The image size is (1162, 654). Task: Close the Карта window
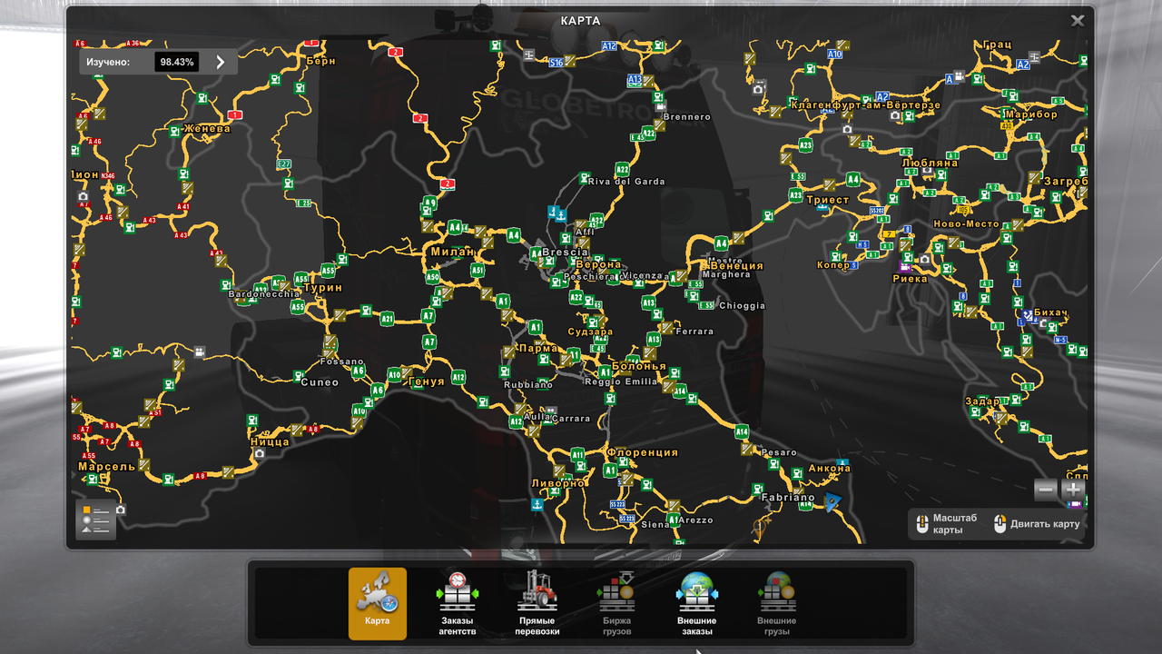(x=1077, y=21)
